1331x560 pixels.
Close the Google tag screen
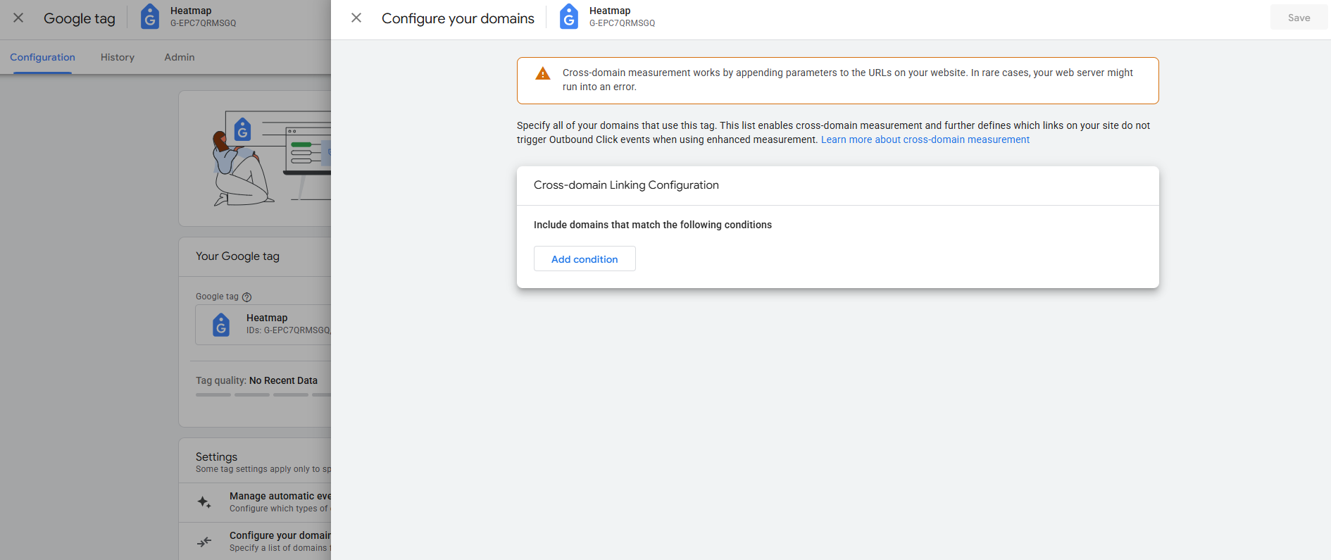(18, 18)
